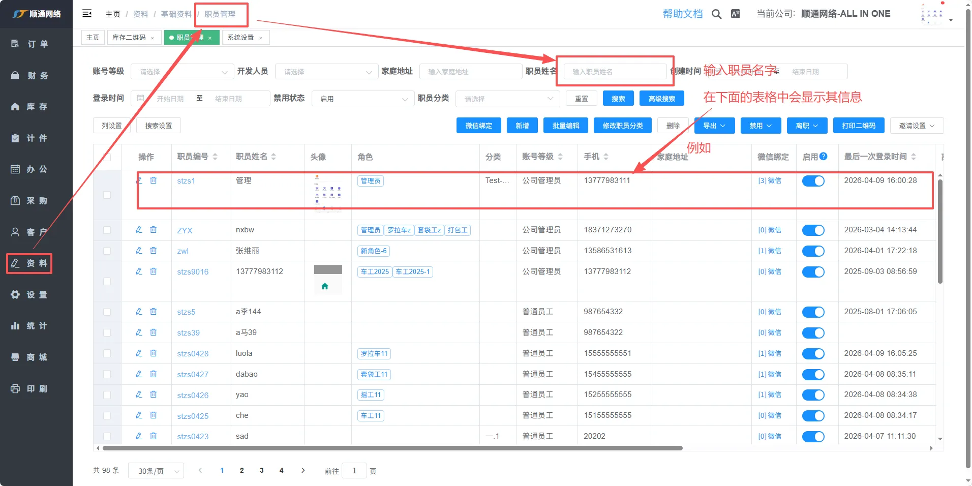972x486 pixels.
Task: Click the horizontal scrollbar under the table
Action: (392, 448)
